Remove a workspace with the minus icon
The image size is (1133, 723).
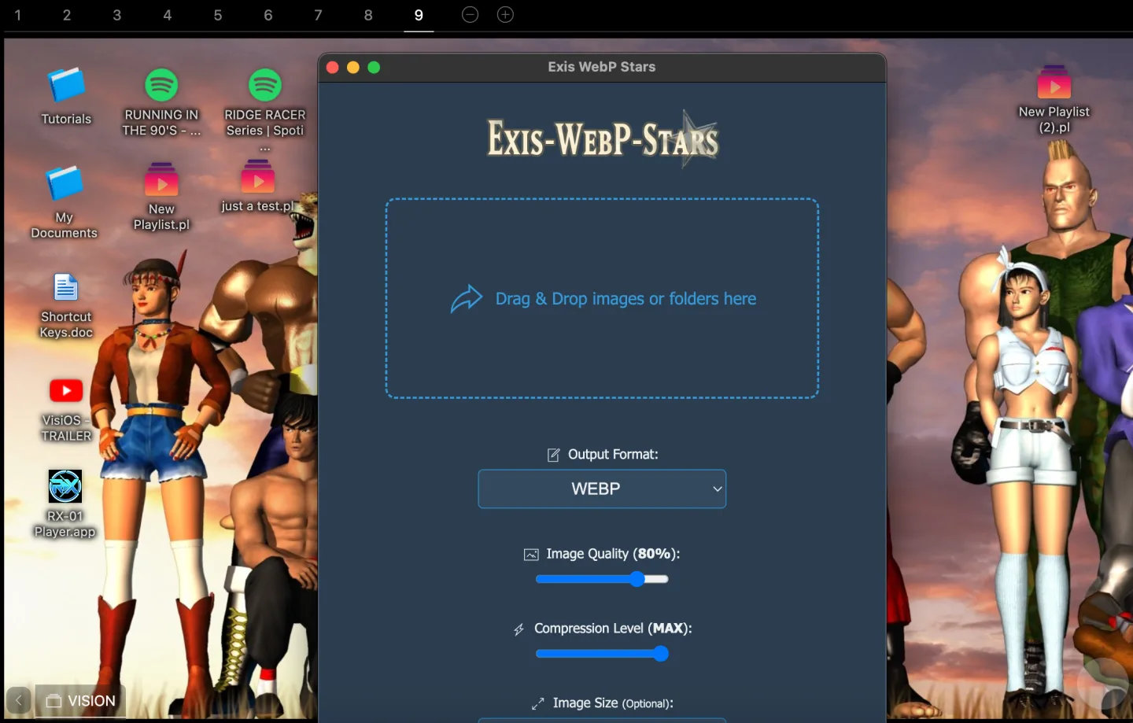(470, 14)
